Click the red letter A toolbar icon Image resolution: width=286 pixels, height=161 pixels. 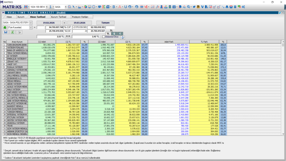pos(120,7)
